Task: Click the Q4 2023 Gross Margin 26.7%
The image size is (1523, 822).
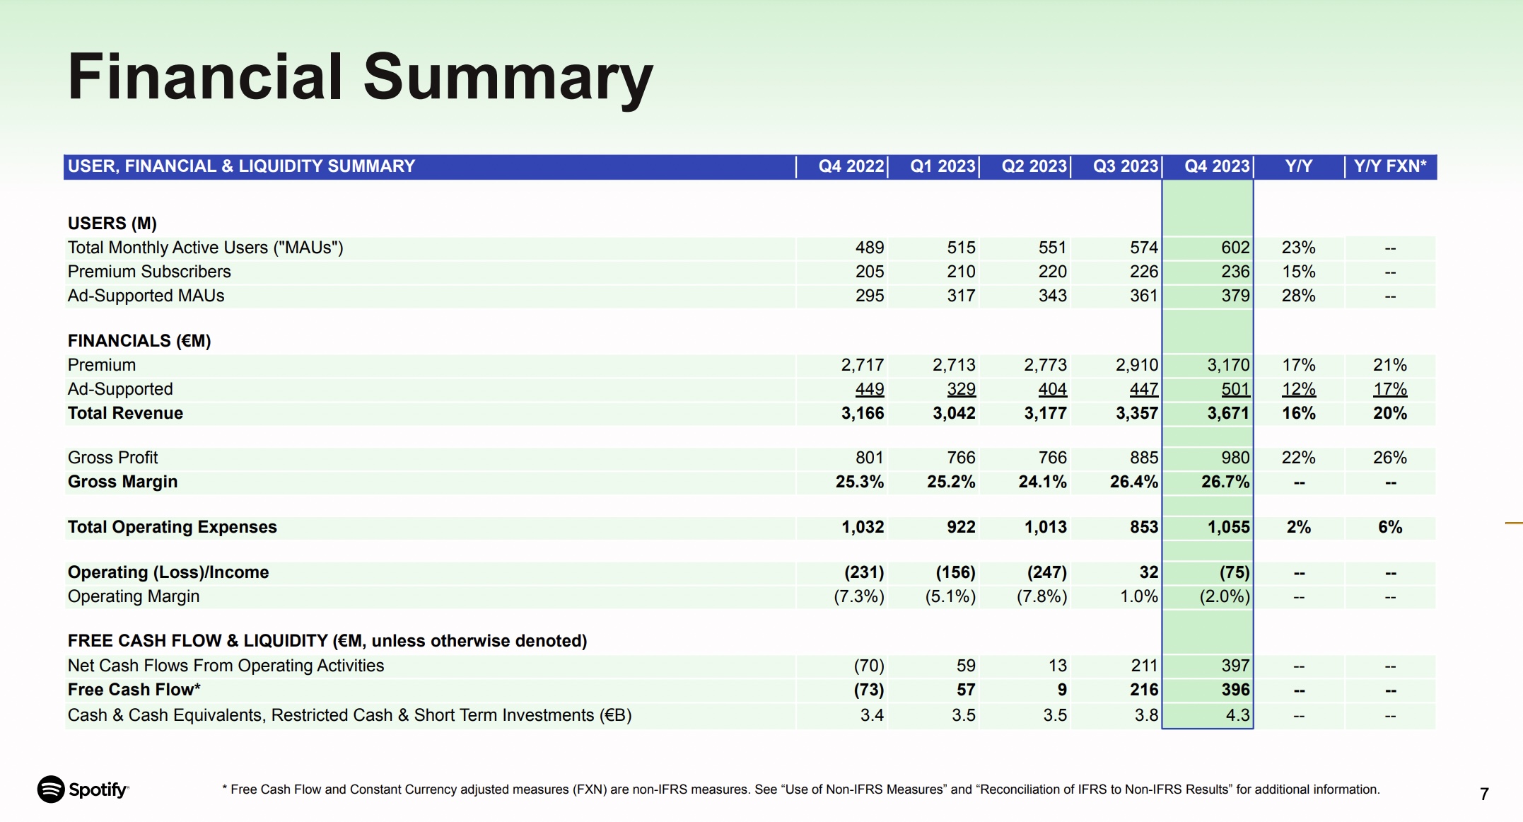Action: coord(1225,482)
